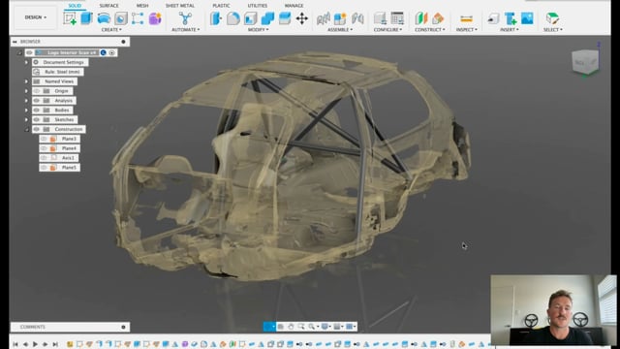Image resolution: width=620 pixels, height=349 pixels.
Task: Select the Move/Copy tool
Action: (x=302, y=18)
